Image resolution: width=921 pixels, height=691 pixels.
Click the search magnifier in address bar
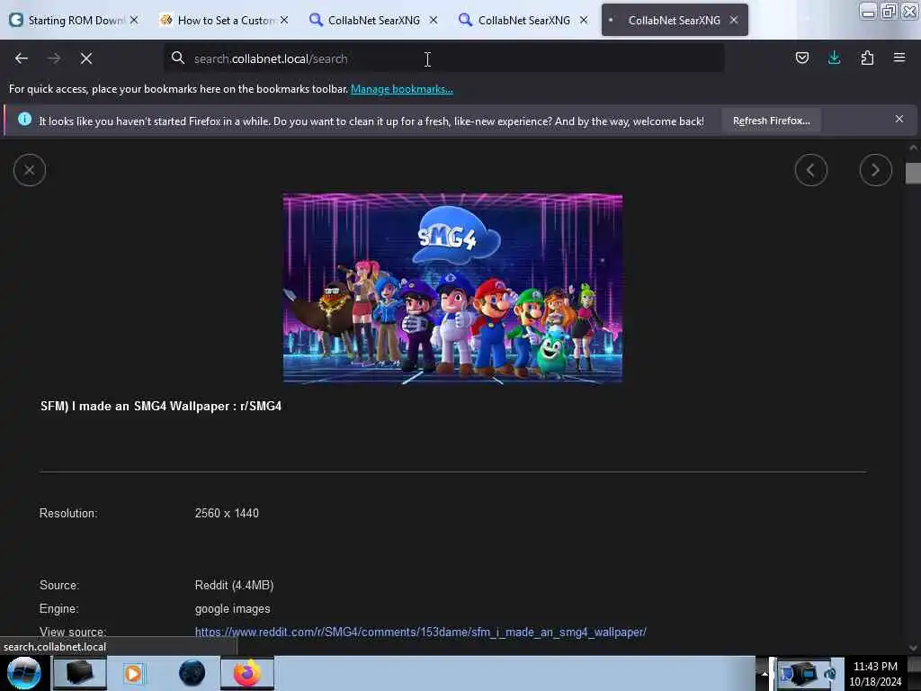[177, 58]
